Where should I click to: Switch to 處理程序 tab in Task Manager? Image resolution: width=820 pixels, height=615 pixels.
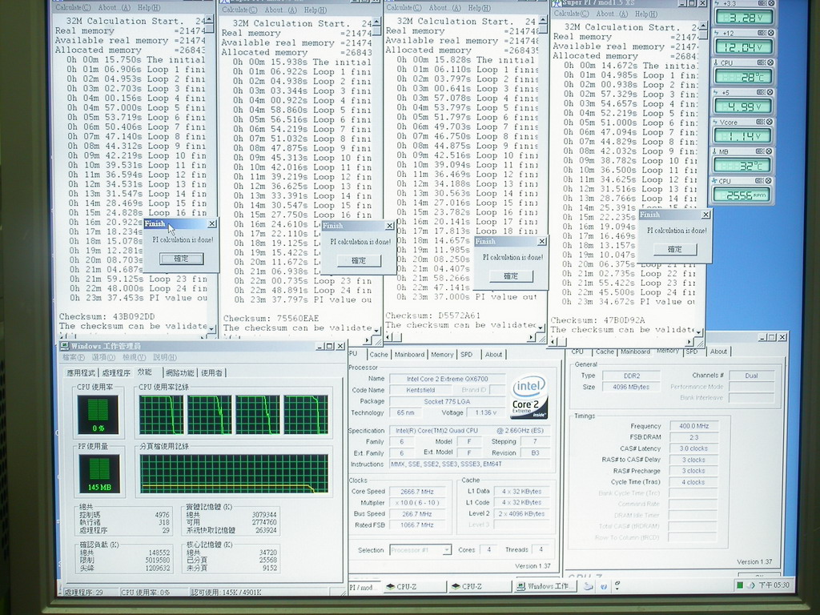click(x=116, y=373)
